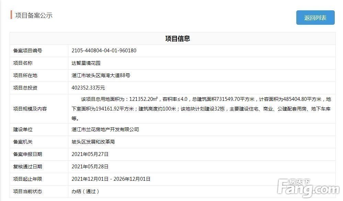Click the address 湛江市坡头区海湾大道88号
This screenshot has width=343, height=201.
(101, 75)
